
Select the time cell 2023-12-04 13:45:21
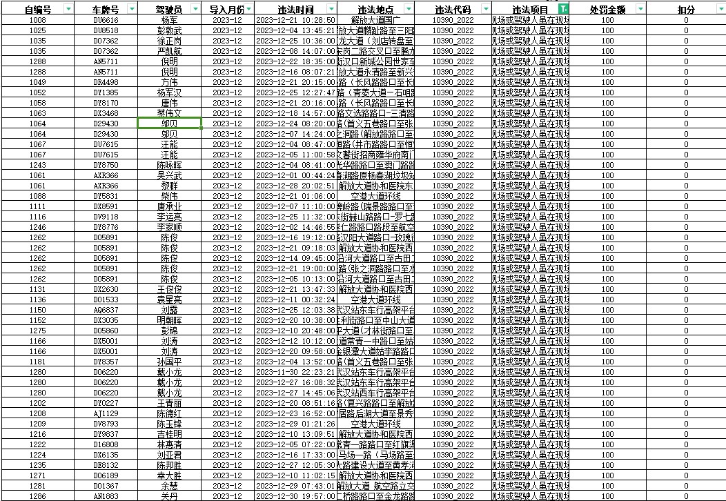pyautogui.click(x=295, y=30)
